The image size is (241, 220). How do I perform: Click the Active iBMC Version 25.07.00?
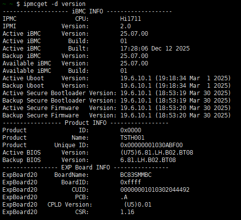coord(134,34)
